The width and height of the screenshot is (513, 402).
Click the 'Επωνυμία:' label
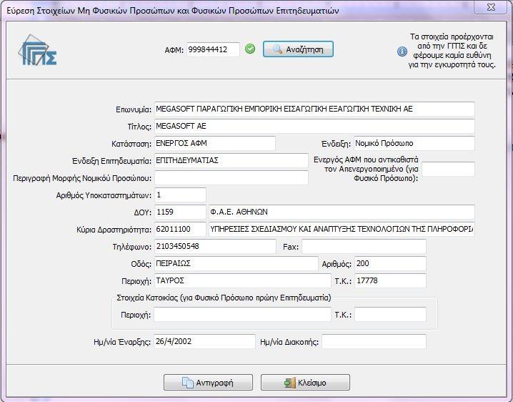coord(134,109)
